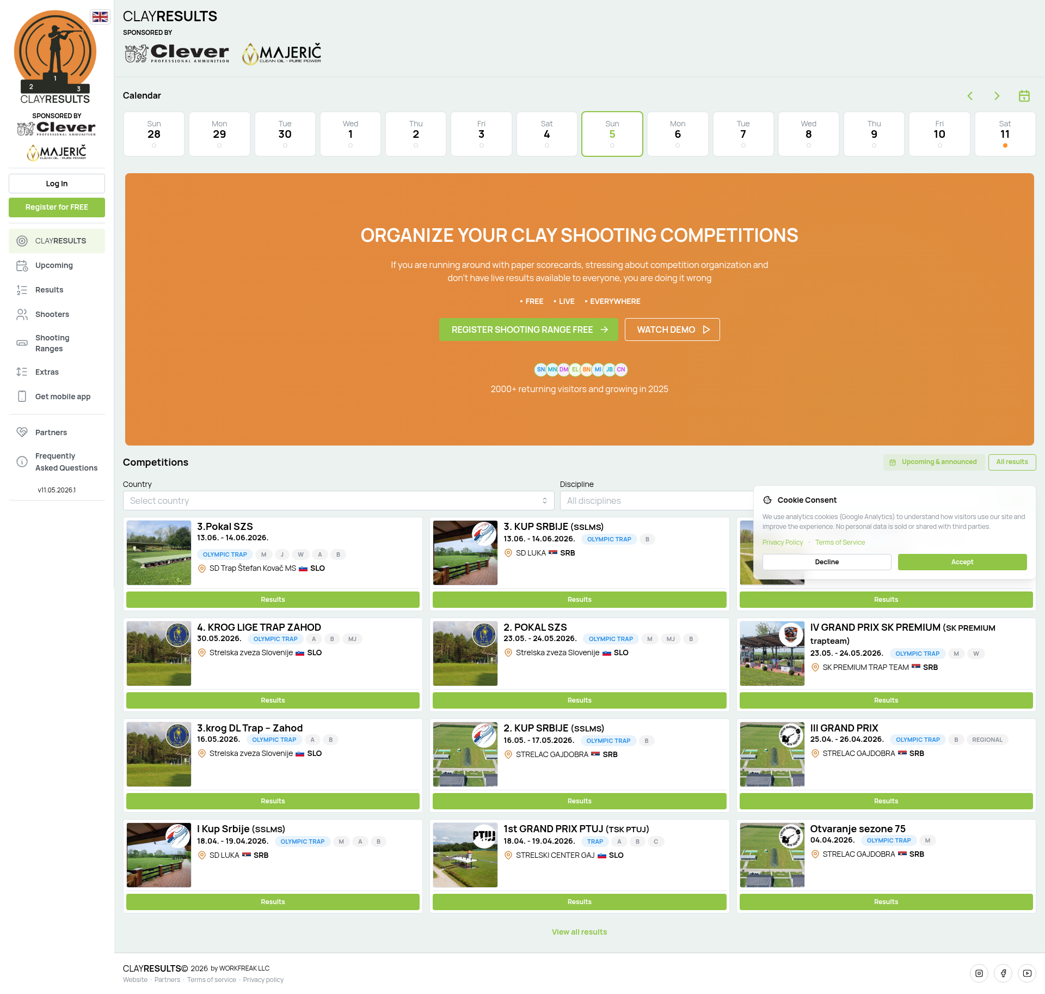Click the Upcoming calendar icon in sidebar
Image resolution: width=1045 pixels, height=994 pixels.
[22, 266]
